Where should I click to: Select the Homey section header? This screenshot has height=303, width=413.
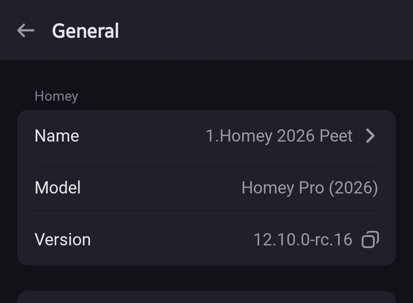click(56, 96)
